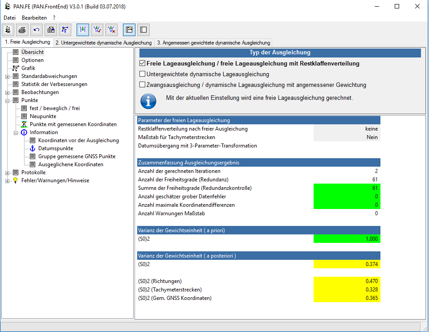Uncheck the Freie Lageausgleichung checkbox
This screenshot has height=332, width=429.
142,63
